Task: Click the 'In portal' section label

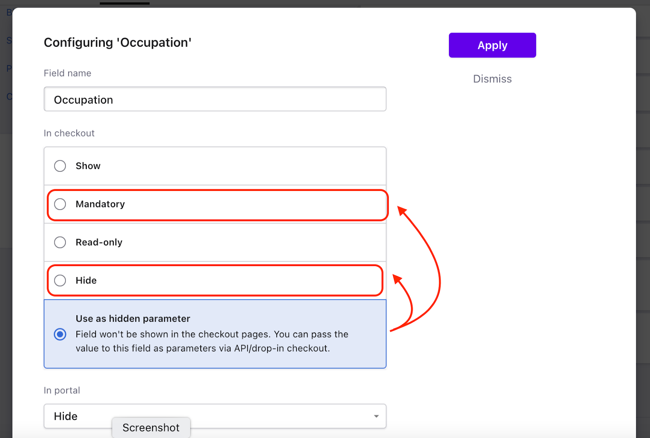Action: [62, 390]
